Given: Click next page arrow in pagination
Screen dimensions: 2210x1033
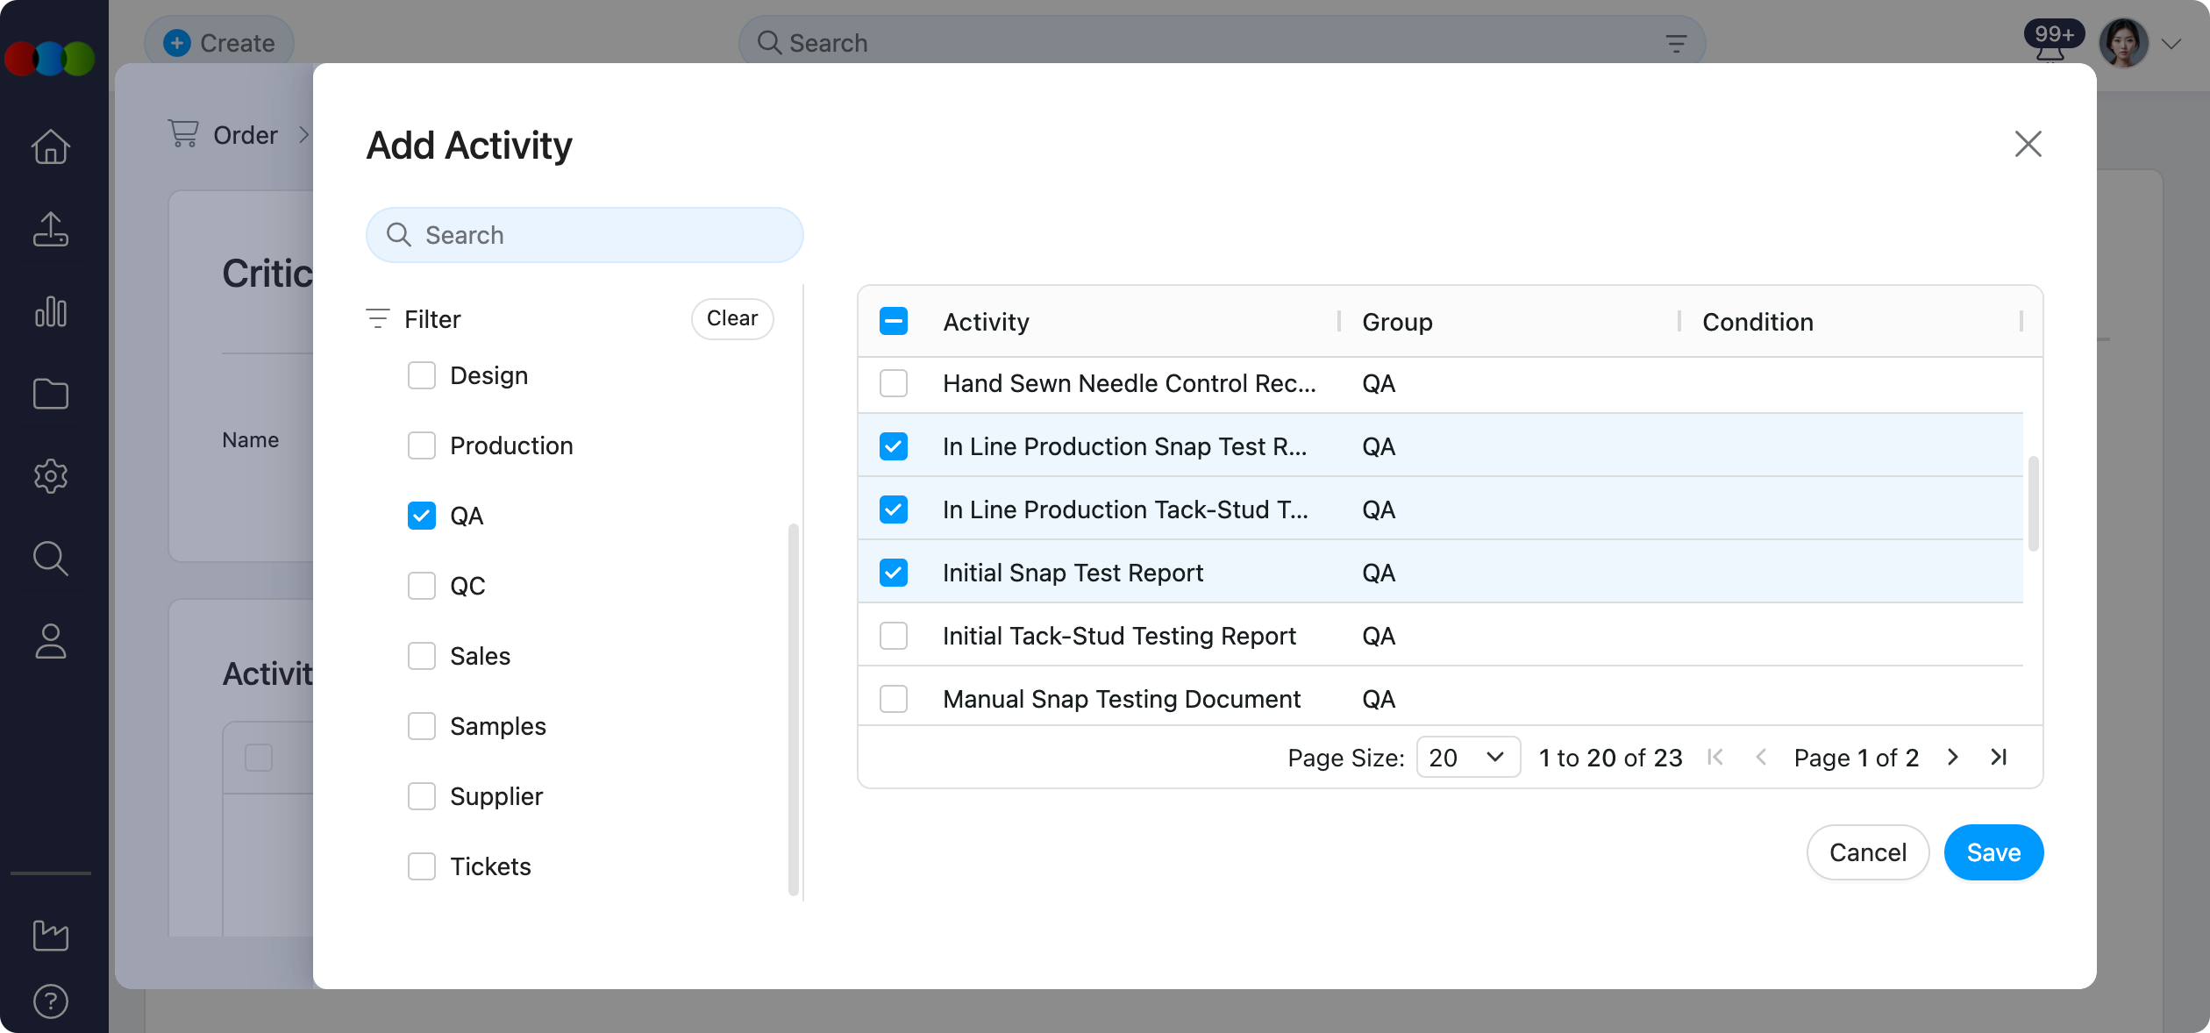Looking at the screenshot, I should pos(1953,757).
